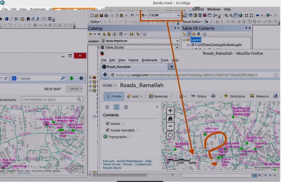The width and height of the screenshot is (281, 182).
Task: Click the web map zoom out minus button
Action: (x=170, y=126)
